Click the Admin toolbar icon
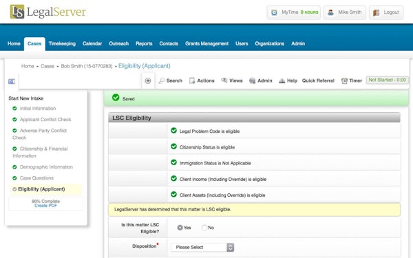Viewport: 413px width, 258px height. point(252,80)
